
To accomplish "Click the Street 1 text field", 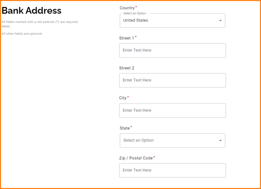I will [172, 50].
